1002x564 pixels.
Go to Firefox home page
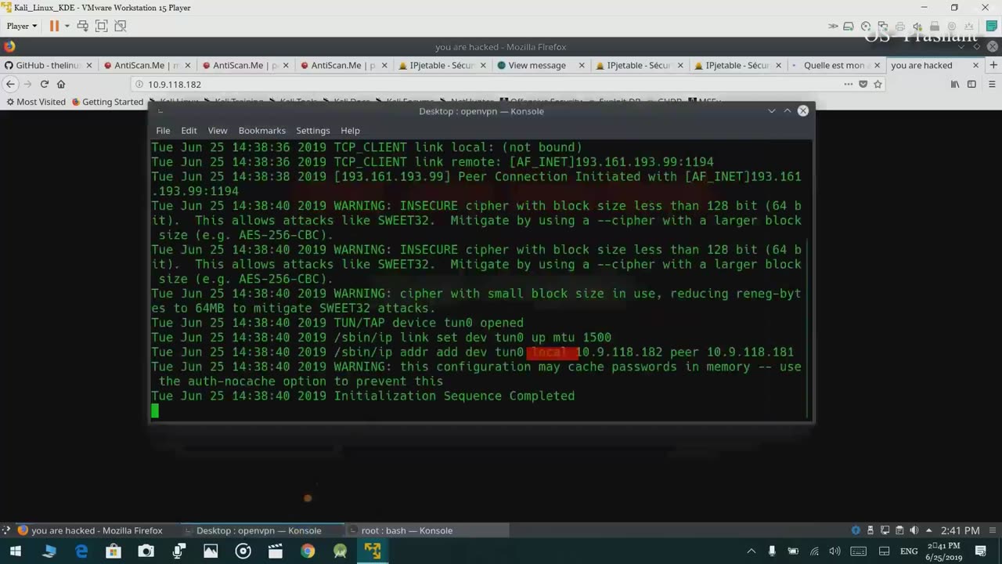[61, 84]
